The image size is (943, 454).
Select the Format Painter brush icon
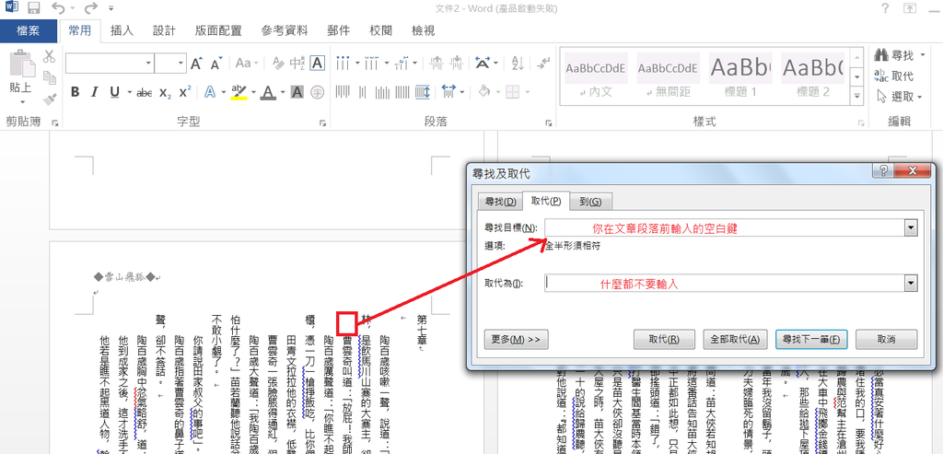click(x=50, y=99)
